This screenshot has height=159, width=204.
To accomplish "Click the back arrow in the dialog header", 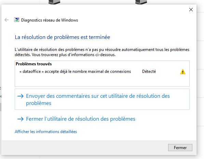I will click(x=6, y=20).
